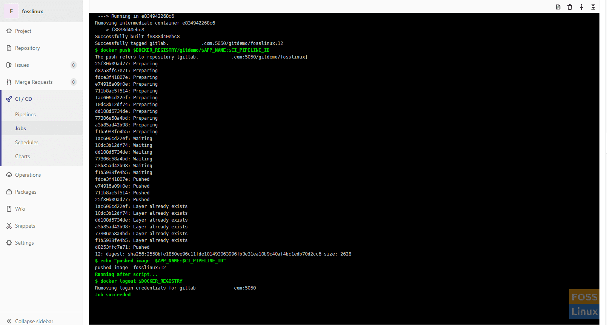Open Packages section
The image size is (607, 325).
[x=26, y=192]
